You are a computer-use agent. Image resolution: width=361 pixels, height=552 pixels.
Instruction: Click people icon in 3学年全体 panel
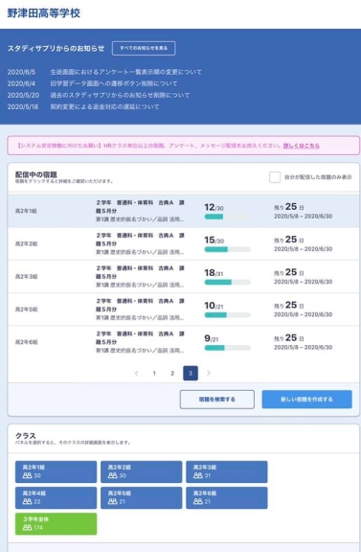[27, 528]
